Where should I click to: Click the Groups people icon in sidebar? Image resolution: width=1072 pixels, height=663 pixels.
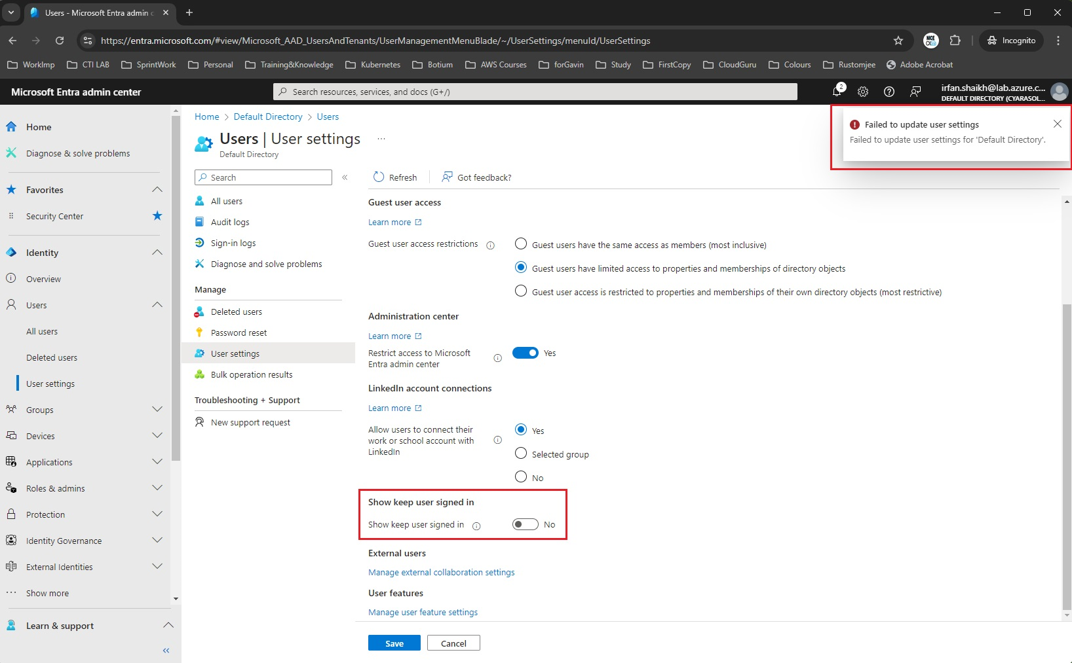pos(11,410)
